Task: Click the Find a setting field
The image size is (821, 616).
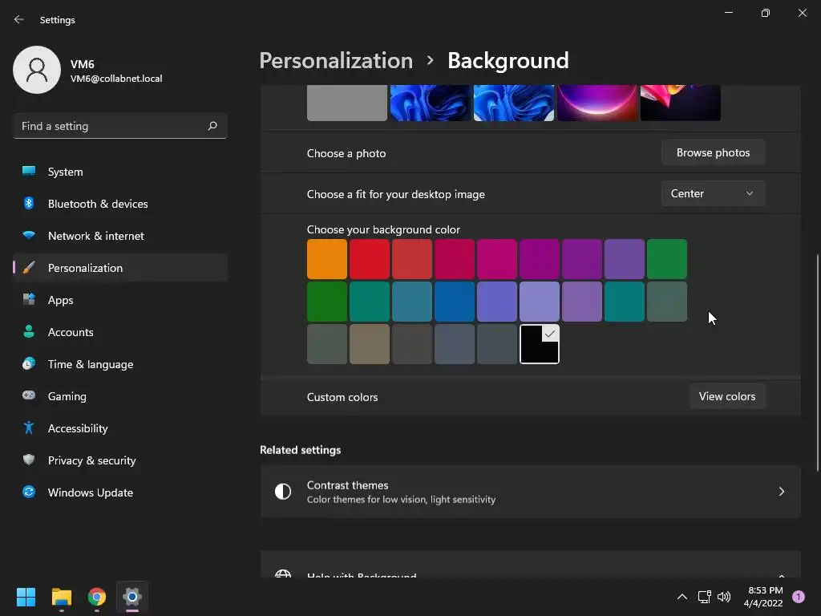Action: 120,126
